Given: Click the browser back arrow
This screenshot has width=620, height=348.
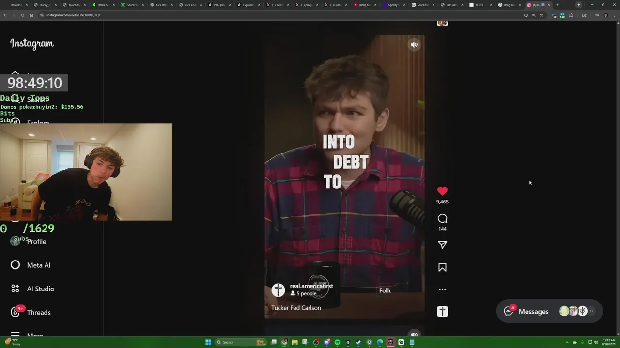Looking at the screenshot, I should pyautogui.click(x=5, y=15).
